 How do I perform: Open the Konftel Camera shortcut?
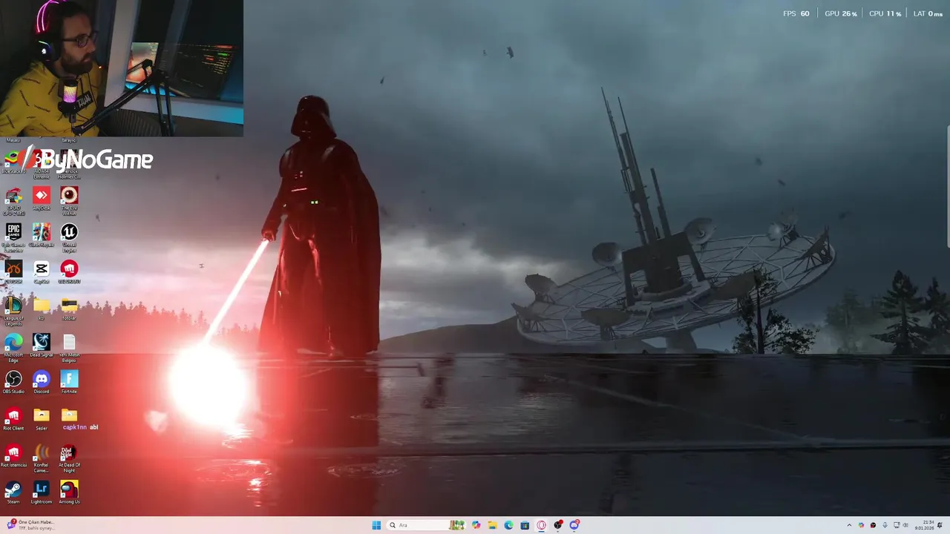point(42,458)
